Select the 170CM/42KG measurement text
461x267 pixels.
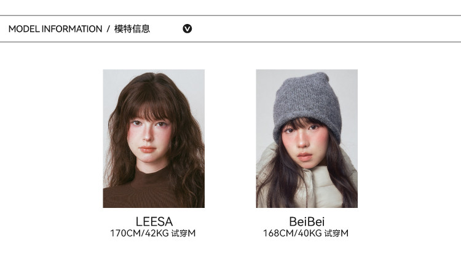click(140, 233)
